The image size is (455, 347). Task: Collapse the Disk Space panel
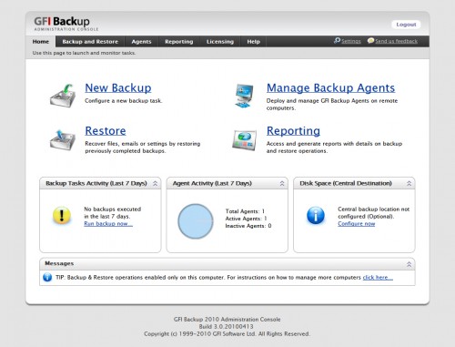pos(409,183)
